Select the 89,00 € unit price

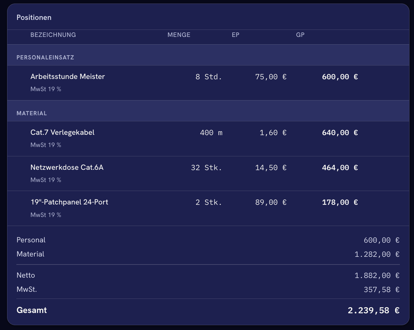pyautogui.click(x=271, y=202)
